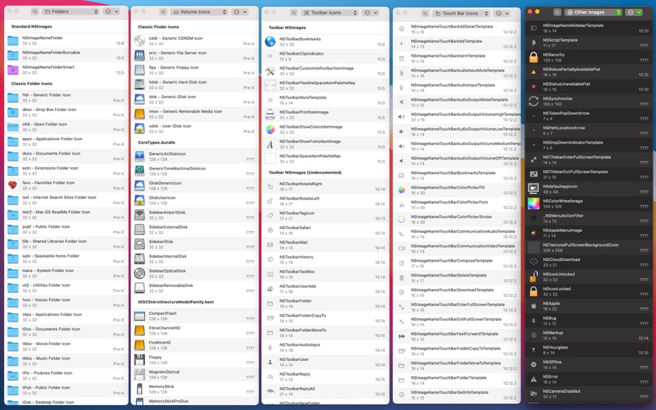Screen dimensions: 656x410
Task: Select the "NSToolbarReplyAll" row
Action: (x=325, y=391)
